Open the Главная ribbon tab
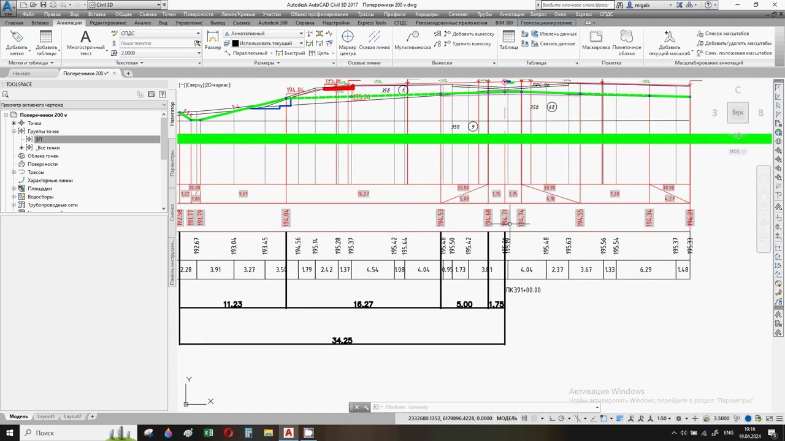Image resolution: width=785 pixels, height=441 pixels. point(14,23)
